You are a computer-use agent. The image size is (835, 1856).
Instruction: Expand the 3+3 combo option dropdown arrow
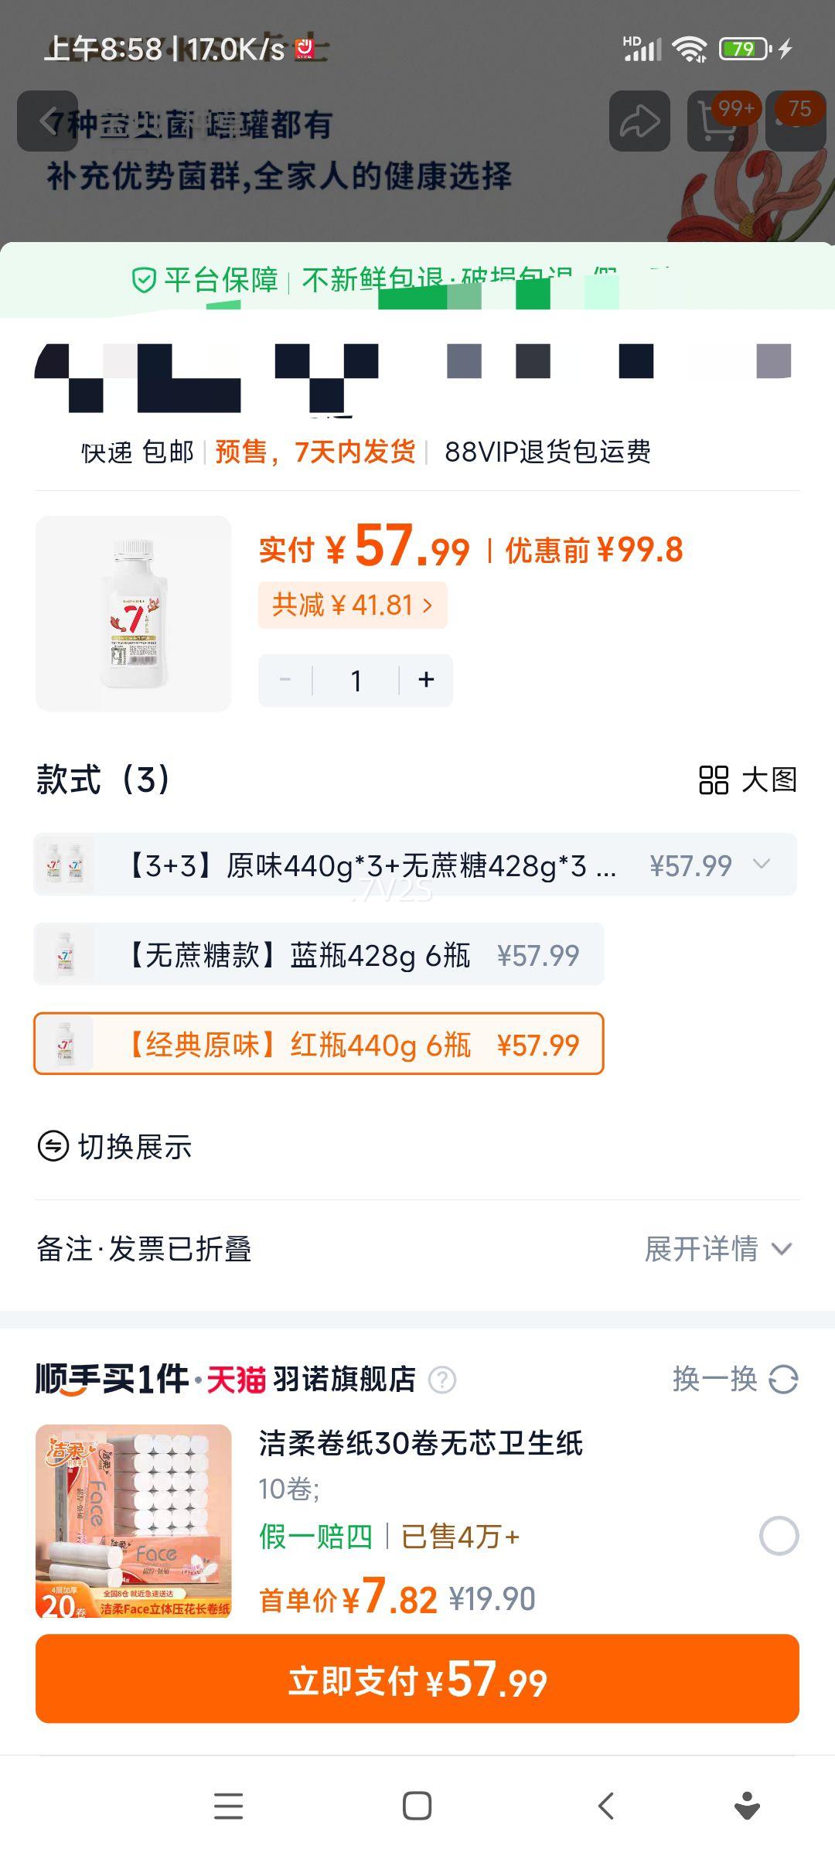coord(762,865)
